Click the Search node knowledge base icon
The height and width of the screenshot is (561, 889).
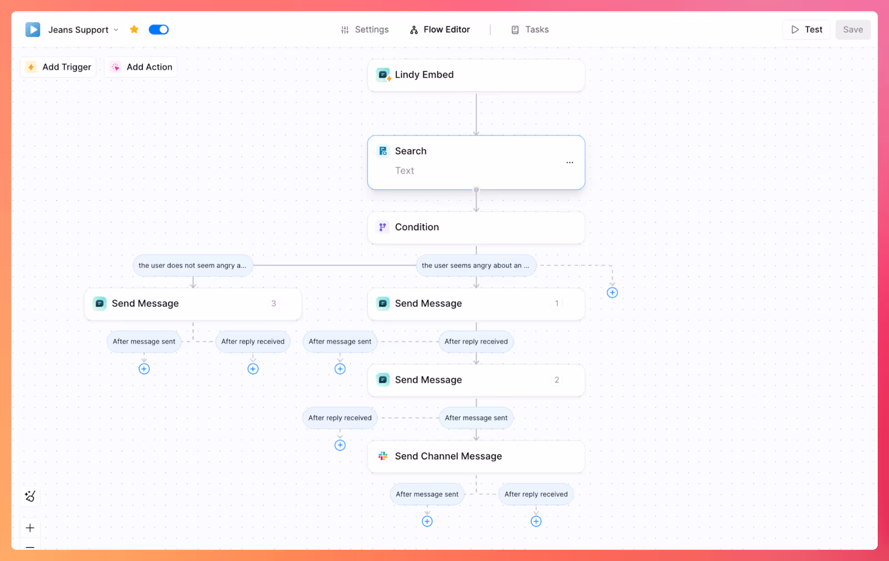383,151
